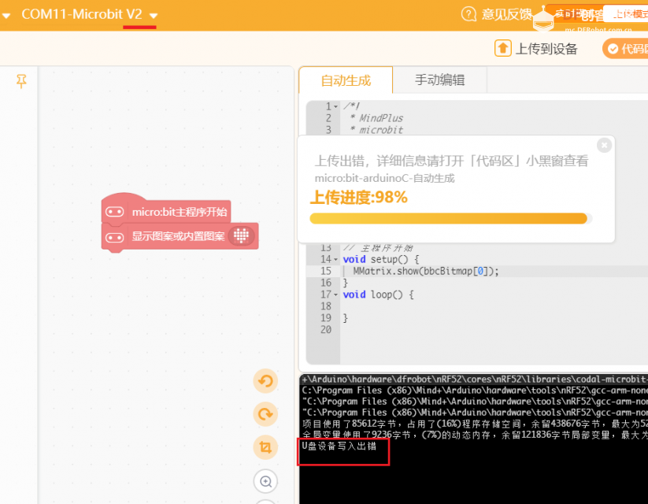This screenshot has height=504, width=648.
Task: Switch to the 手动编辑 tab
Action: coord(439,80)
